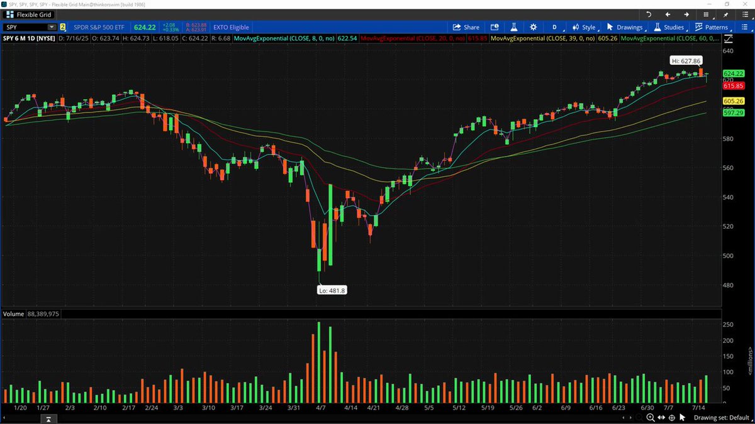755x424 pixels.
Task: Click the crosshair target icon
Action: coord(671,418)
